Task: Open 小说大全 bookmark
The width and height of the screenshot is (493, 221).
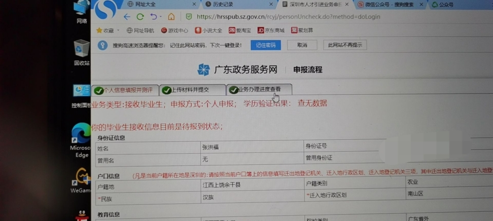Action: 208,31
